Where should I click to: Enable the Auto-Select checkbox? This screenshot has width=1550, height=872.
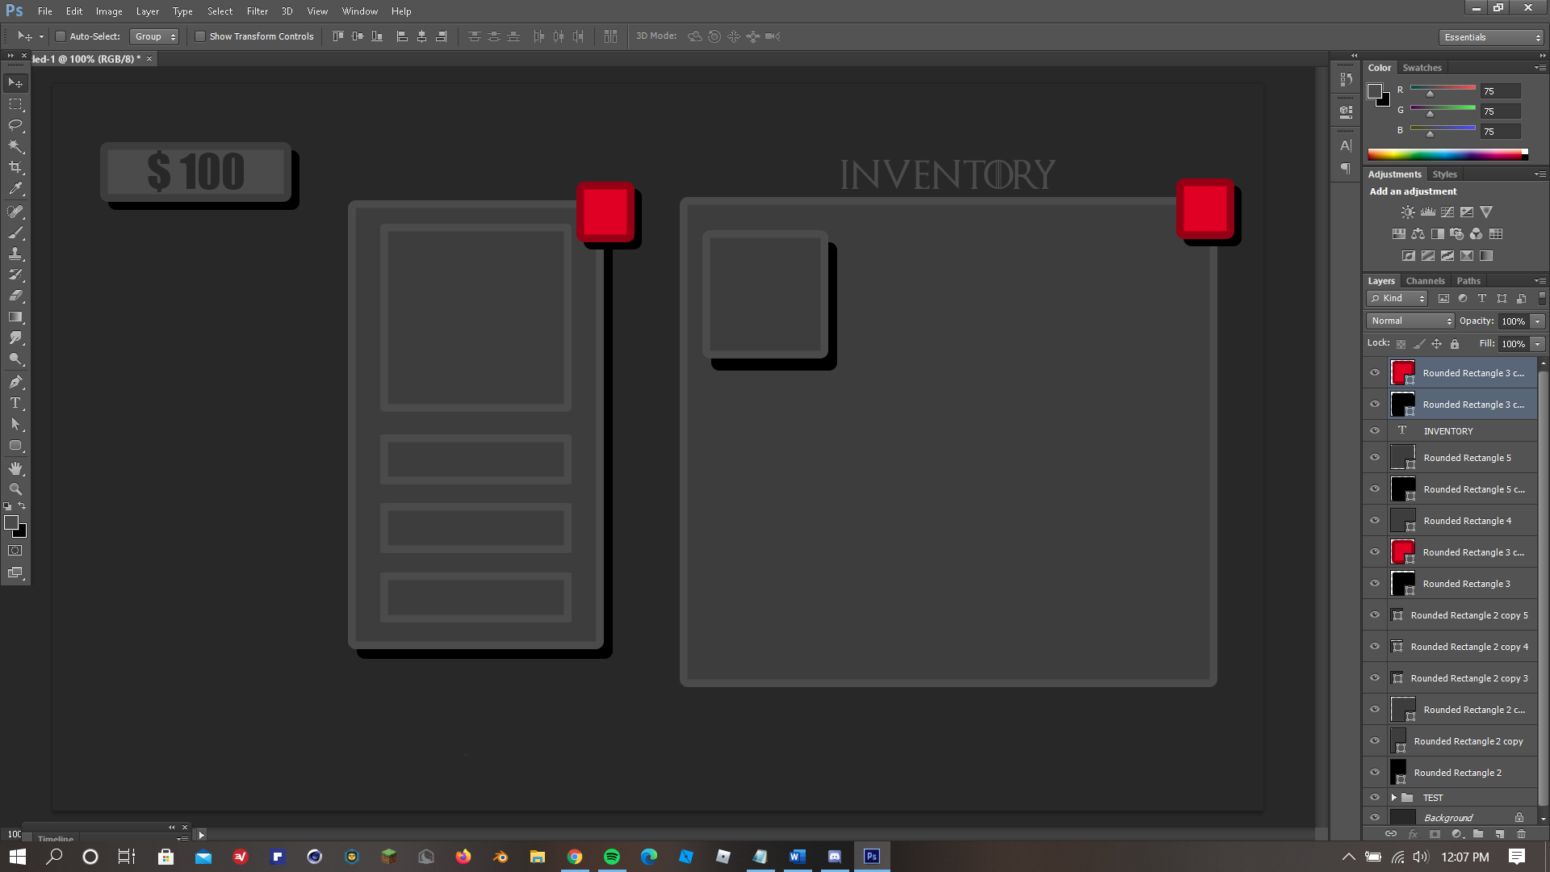[61, 36]
